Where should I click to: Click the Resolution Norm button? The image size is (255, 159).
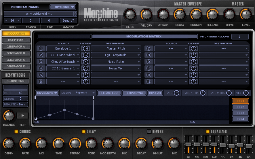16,105
